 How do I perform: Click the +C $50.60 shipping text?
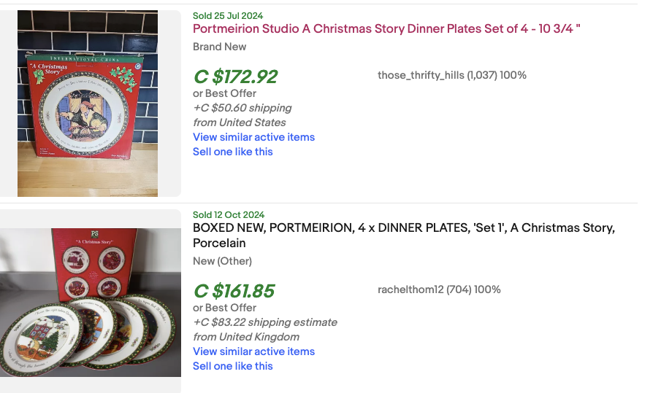coord(242,108)
